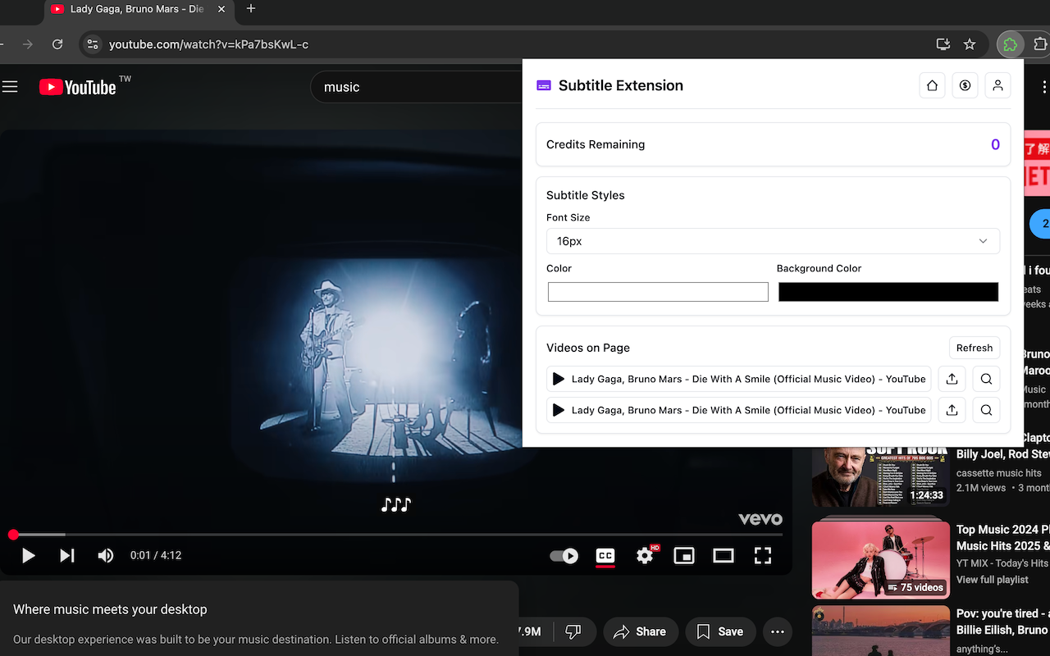Mute the video volume
1050x656 pixels.
[106, 556]
